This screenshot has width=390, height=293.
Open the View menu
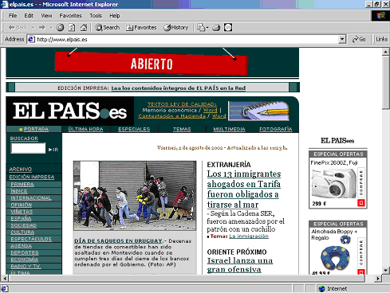(x=46, y=16)
